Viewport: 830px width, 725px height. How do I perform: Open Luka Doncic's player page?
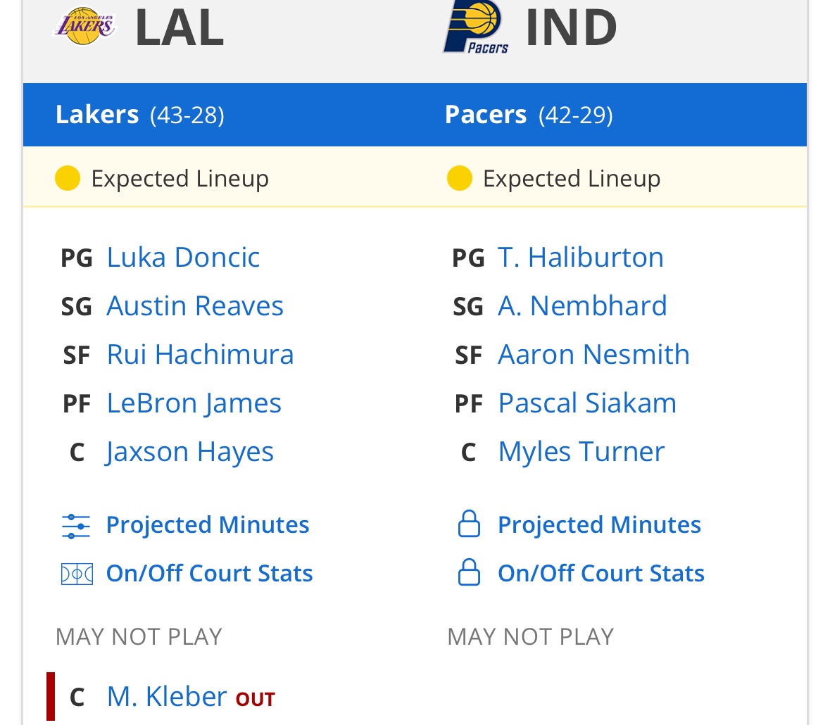pos(183,258)
